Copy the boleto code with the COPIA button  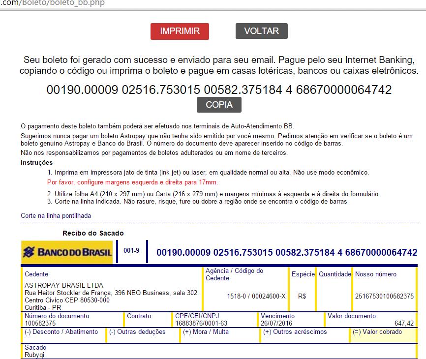(x=219, y=105)
